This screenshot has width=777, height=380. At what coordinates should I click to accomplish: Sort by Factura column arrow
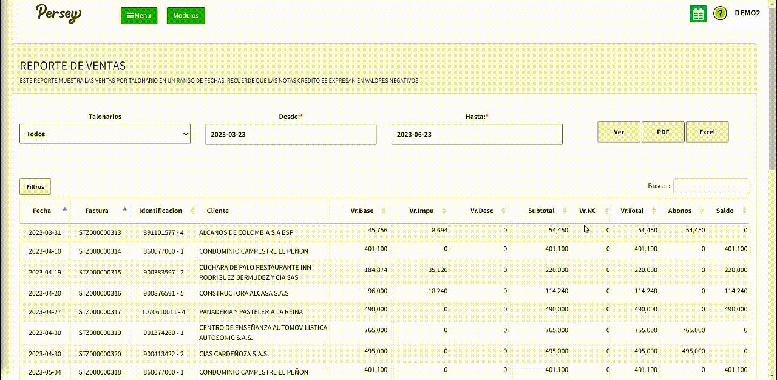124,209
